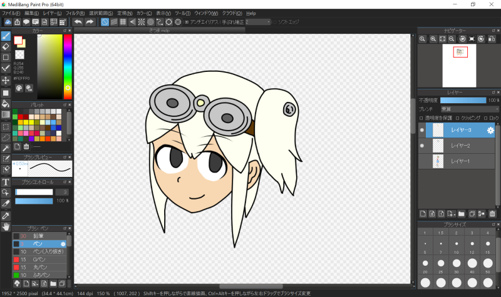Open the gear settings of レイヤー3

[490, 130]
